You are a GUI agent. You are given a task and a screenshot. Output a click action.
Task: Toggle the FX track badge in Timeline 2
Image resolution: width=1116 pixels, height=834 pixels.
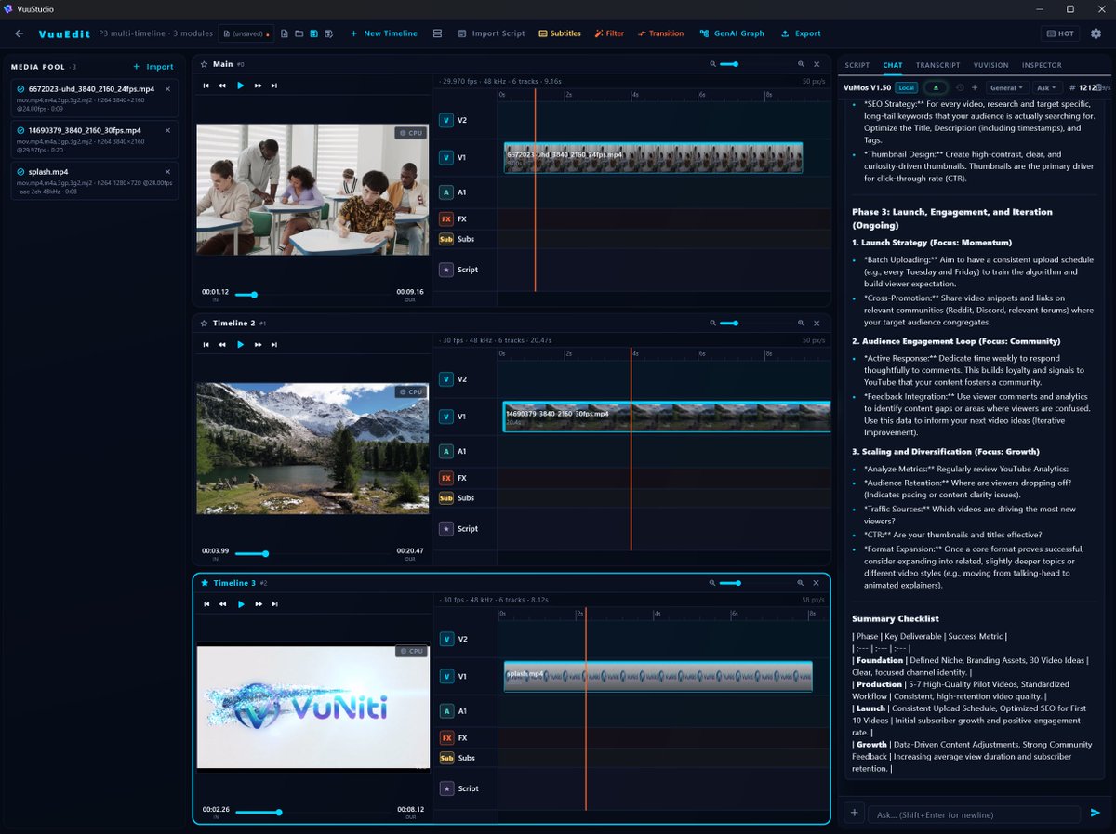pyautogui.click(x=446, y=478)
